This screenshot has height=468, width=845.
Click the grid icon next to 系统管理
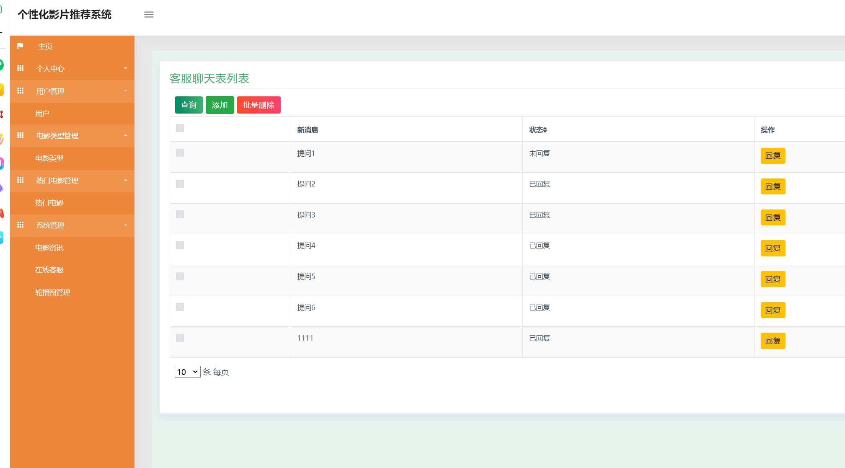(x=20, y=225)
